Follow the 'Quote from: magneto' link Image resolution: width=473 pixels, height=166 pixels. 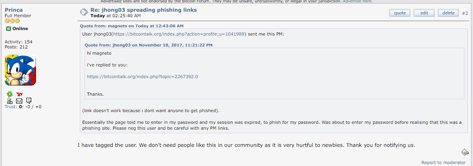pos(132,26)
